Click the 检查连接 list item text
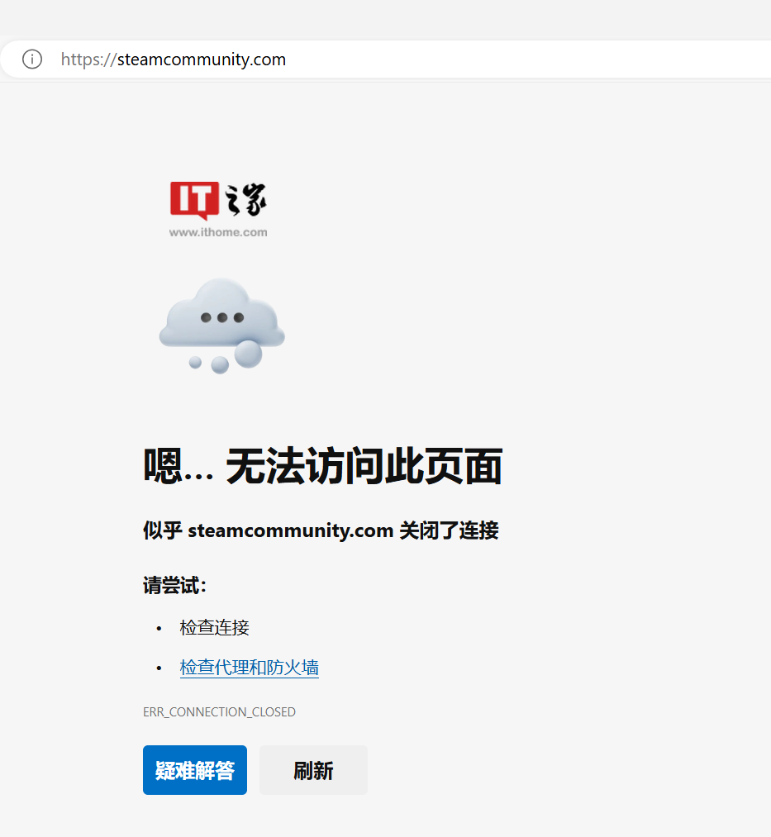The width and height of the screenshot is (771, 837). pyautogui.click(x=215, y=627)
